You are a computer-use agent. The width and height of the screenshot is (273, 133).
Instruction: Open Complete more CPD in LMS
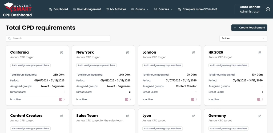[198, 9]
